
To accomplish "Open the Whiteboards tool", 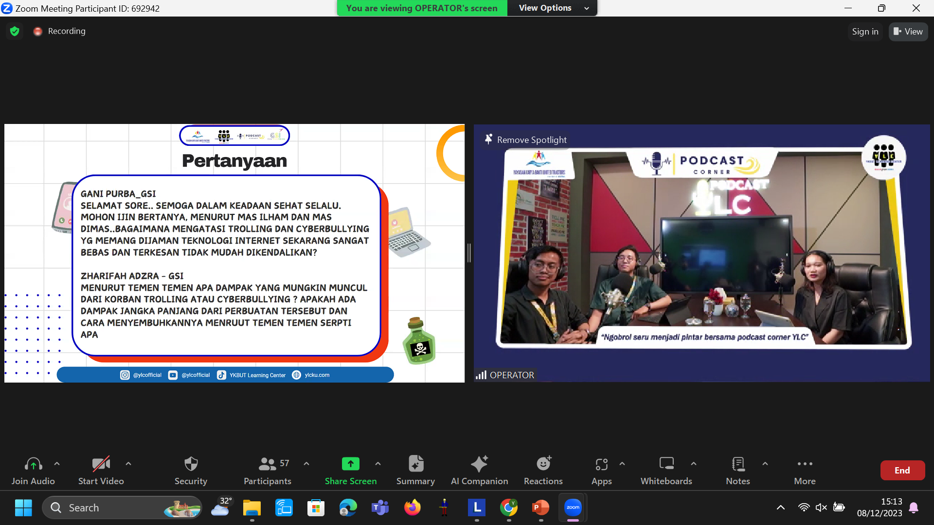I will click(x=666, y=465).
